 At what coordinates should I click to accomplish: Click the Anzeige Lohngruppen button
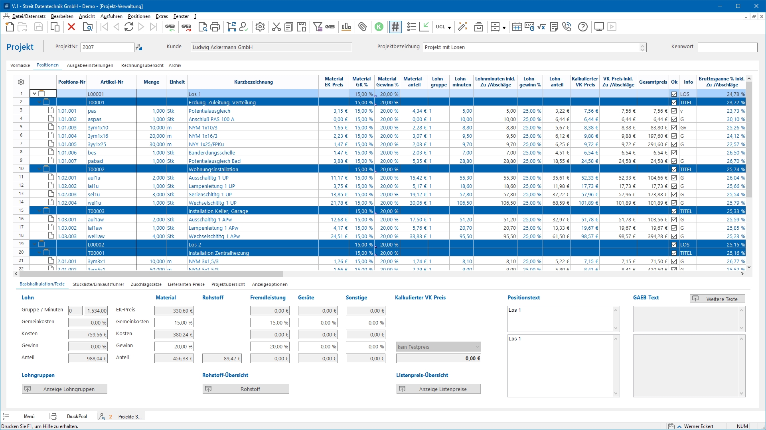click(x=64, y=389)
